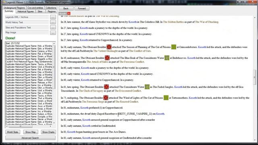Click The Considerate Water emblem in year 61 entry
Screen dimensions: 258x145
147,87
